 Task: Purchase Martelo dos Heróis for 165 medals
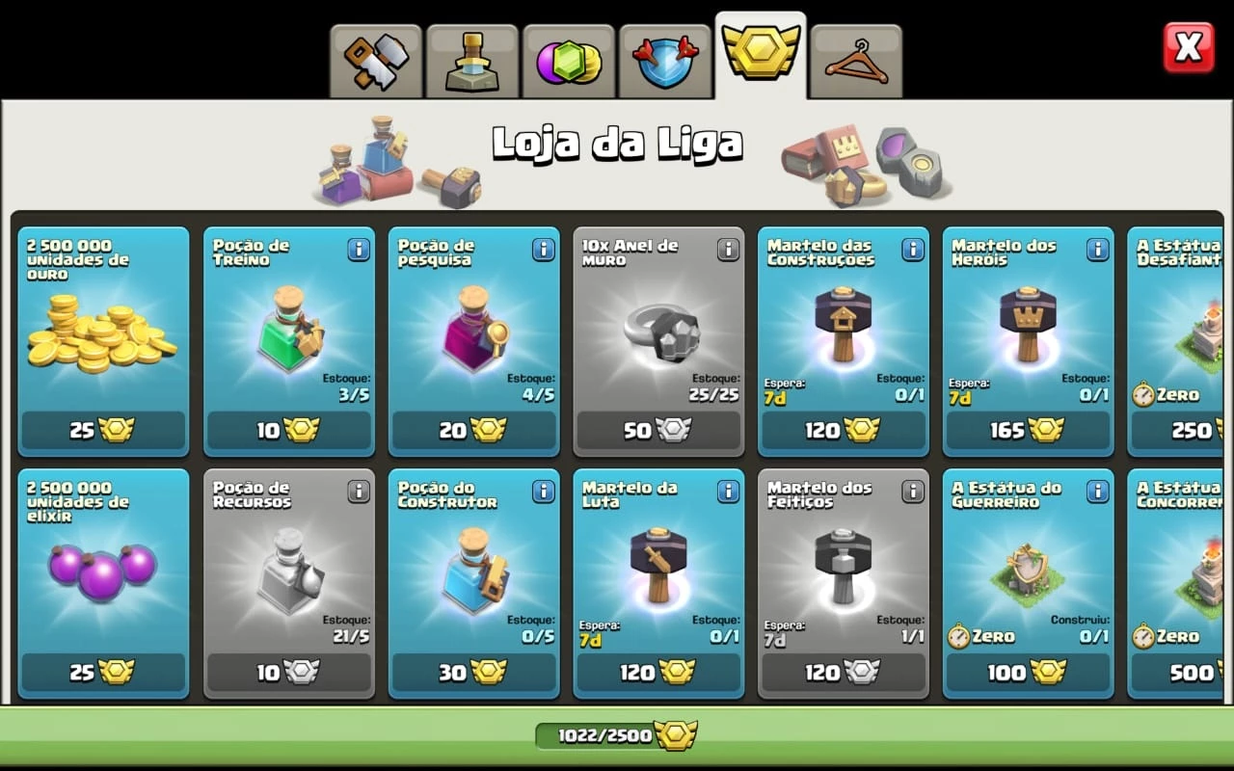(1028, 430)
